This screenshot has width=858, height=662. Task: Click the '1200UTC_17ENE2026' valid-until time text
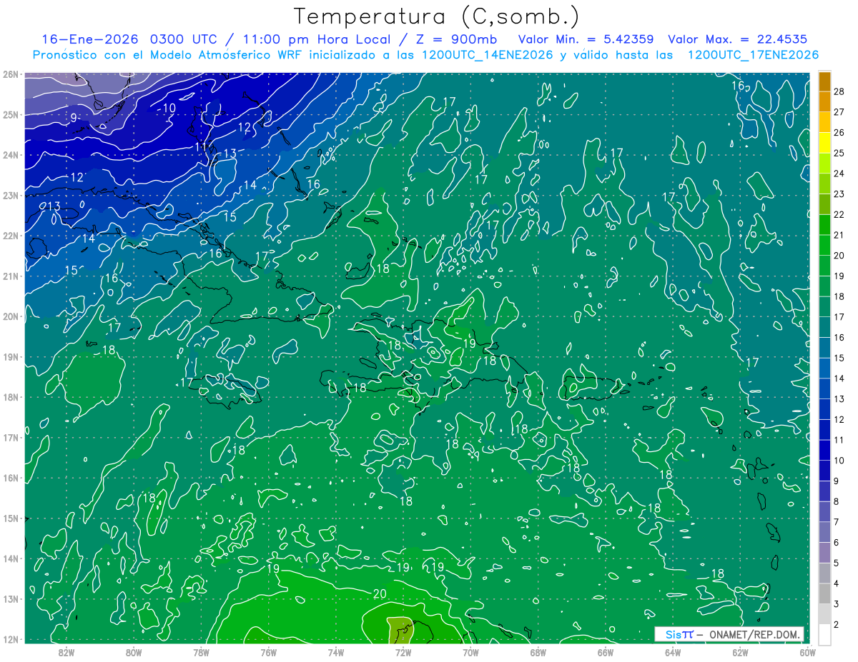point(752,55)
